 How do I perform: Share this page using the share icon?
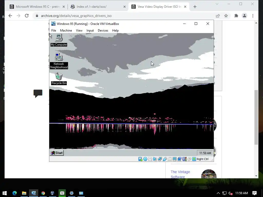(x=218, y=16)
